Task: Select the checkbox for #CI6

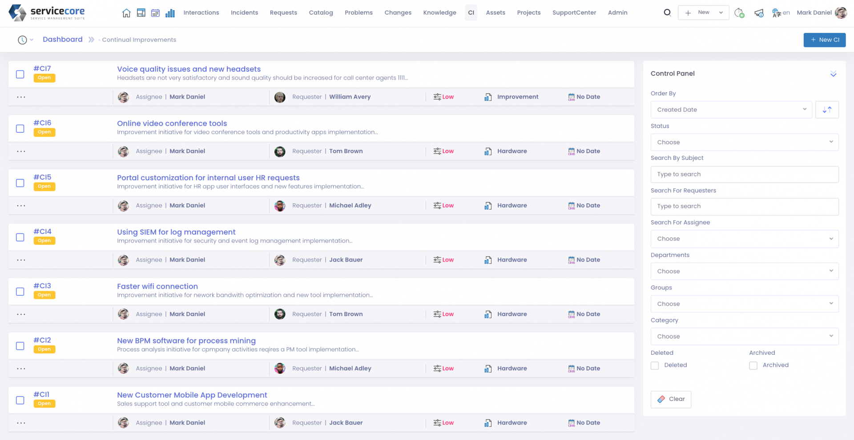Action: [20, 129]
